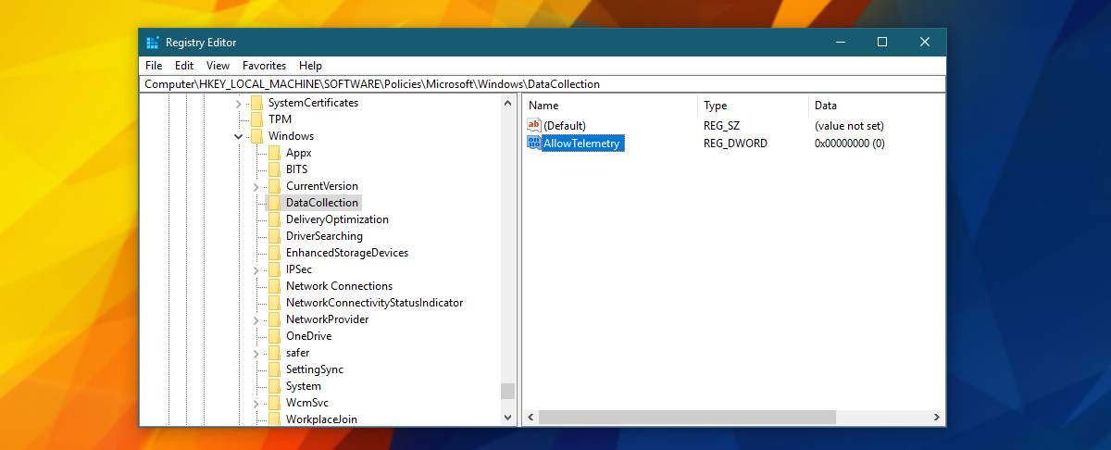Expand the SystemCertificates key
The image size is (1111, 450).
point(239,103)
